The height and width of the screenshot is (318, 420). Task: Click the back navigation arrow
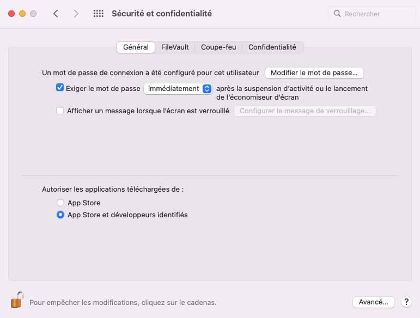pyautogui.click(x=56, y=14)
